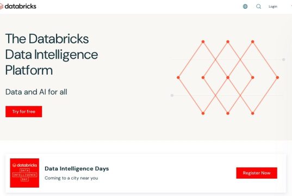
Task: Open site search via magnifier icon
Action: point(258,7)
